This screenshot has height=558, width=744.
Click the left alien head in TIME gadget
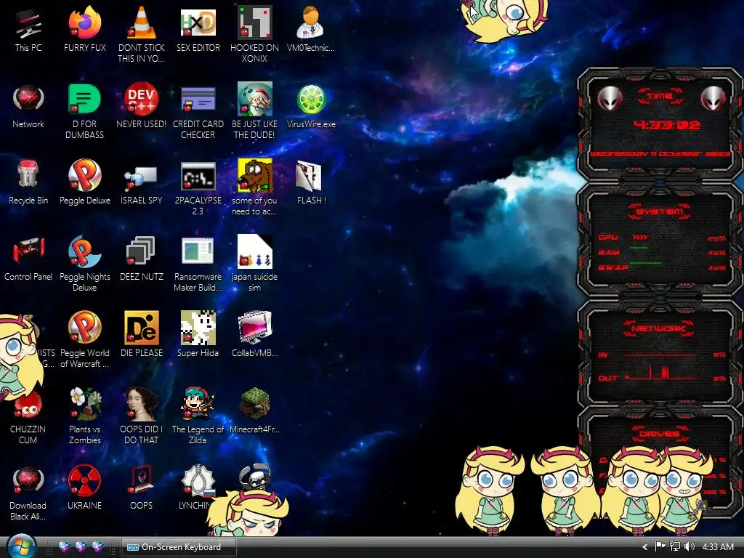[x=610, y=99]
